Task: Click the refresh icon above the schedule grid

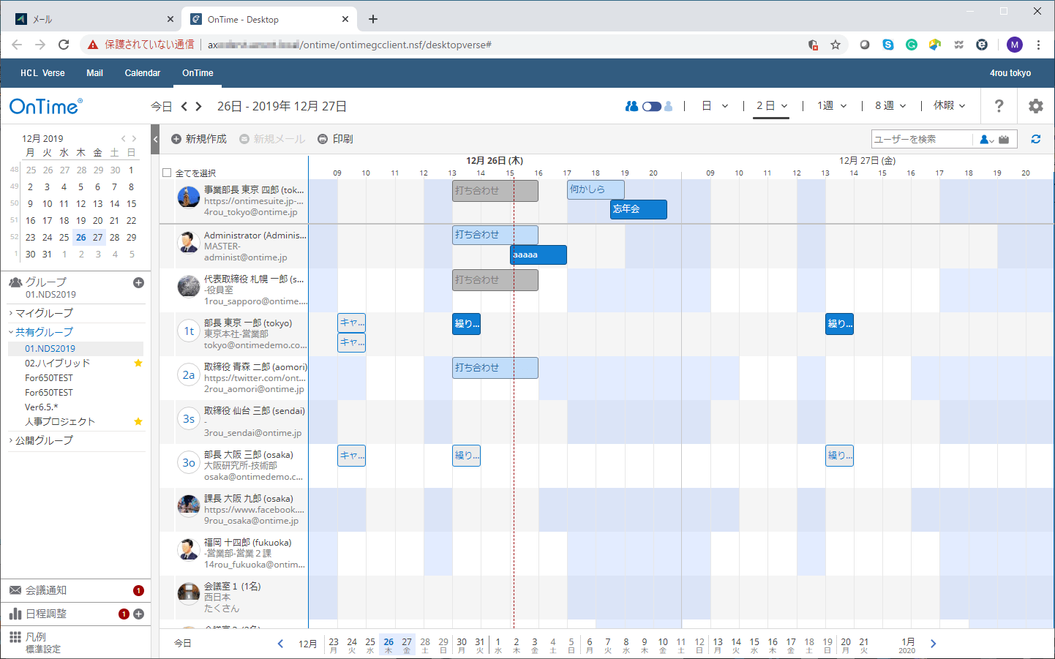Action: click(x=1037, y=138)
